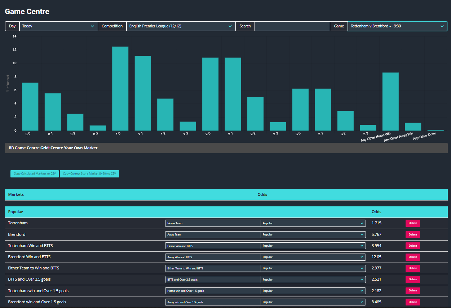This screenshot has width=451, height=308.
Task: Open the Popular category dropdown in Tottenham row
Action: (313, 223)
